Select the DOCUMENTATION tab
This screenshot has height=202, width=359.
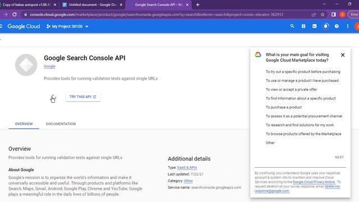(61, 124)
